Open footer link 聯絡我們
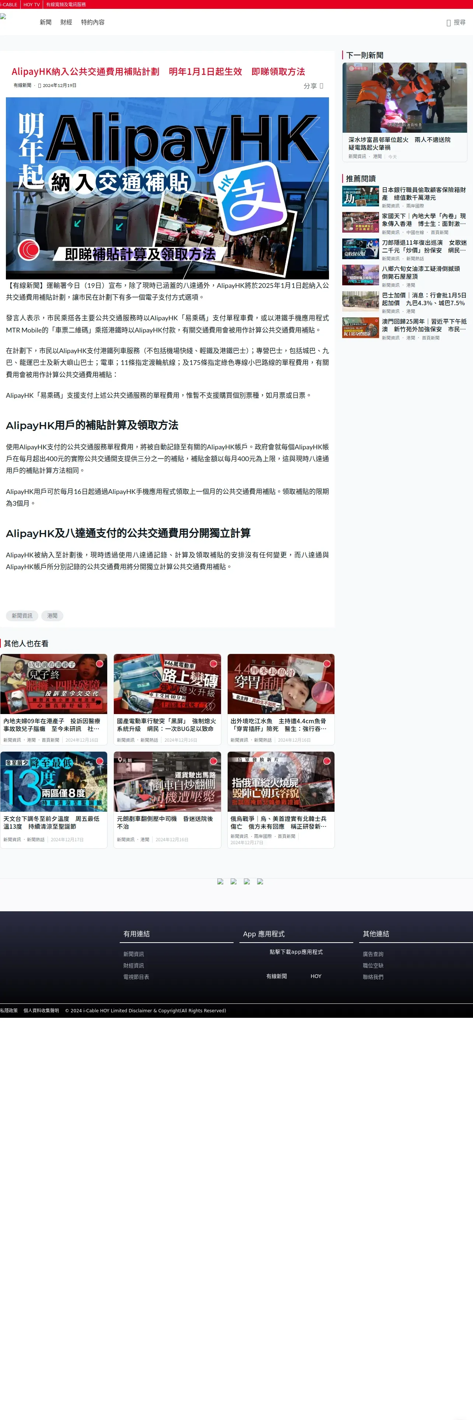This screenshot has width=473, height=1420. click(373, 977)
